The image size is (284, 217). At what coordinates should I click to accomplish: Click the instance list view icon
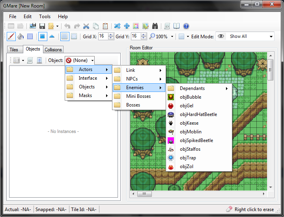coord(17,60)
